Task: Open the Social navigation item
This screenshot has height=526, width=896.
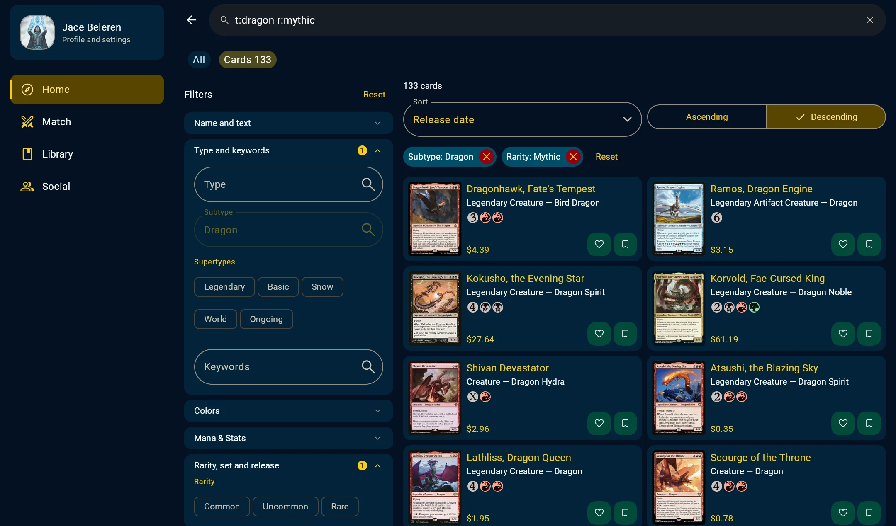Action: pyautogui.click(x=87, y=187)
